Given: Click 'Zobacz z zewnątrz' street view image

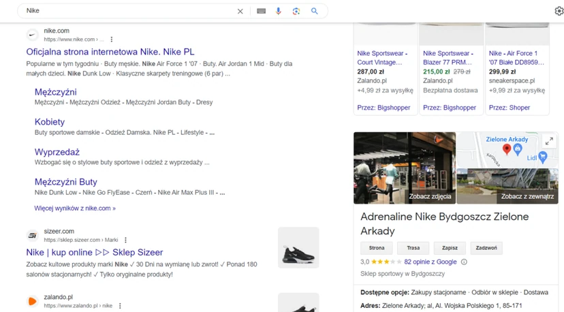Looking at the screenshot, I should (x=507, y=187).
